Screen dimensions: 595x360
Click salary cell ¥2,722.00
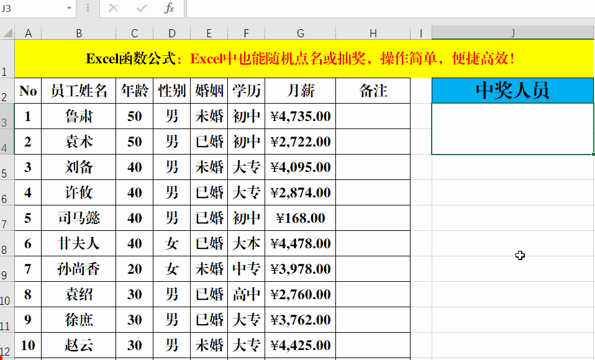click(300, 142)
